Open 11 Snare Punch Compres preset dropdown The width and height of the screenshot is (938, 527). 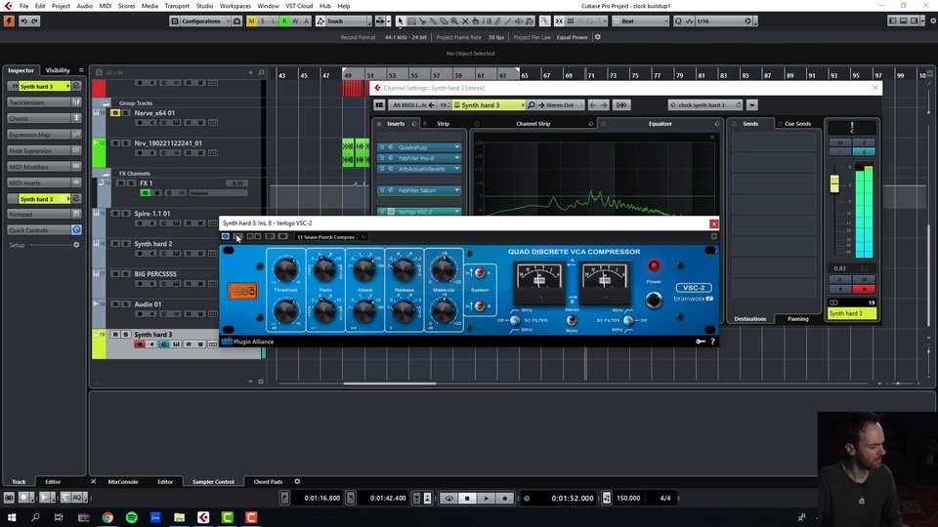(328, 237)
